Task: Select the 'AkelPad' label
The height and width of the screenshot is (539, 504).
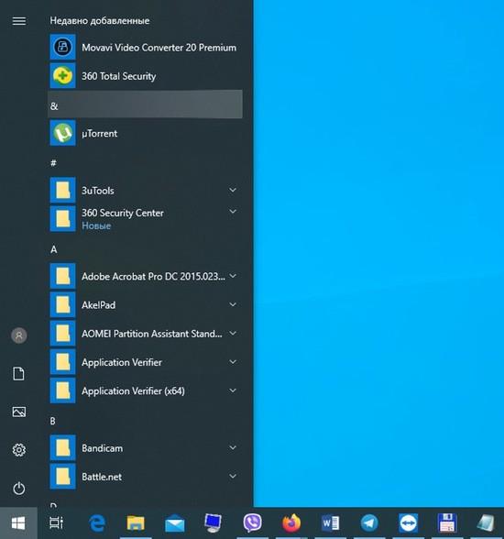Action: [98, 305]
